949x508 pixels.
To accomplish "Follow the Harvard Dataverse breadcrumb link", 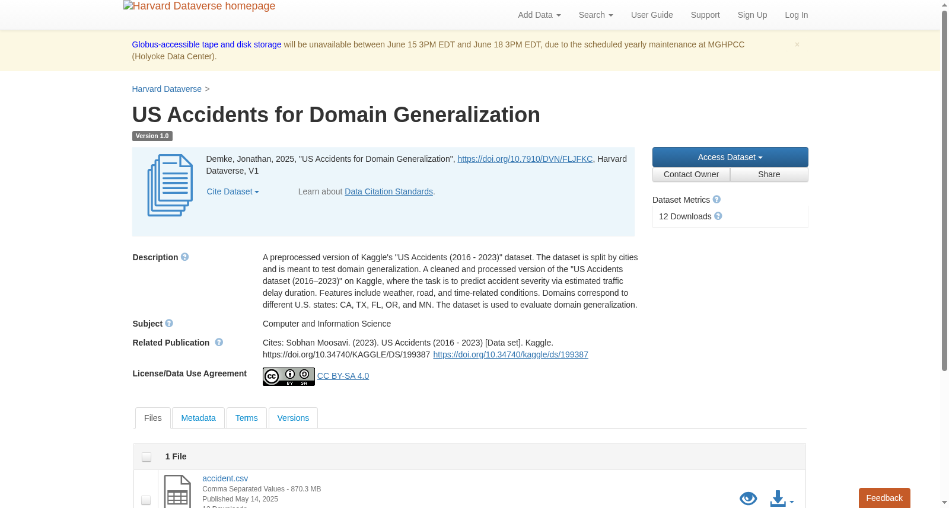I will click(x=167, y=89).
